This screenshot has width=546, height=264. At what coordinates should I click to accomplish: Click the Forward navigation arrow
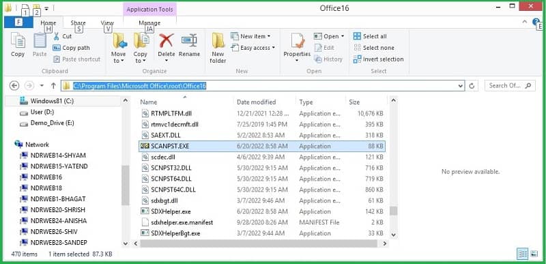[29, 85]
